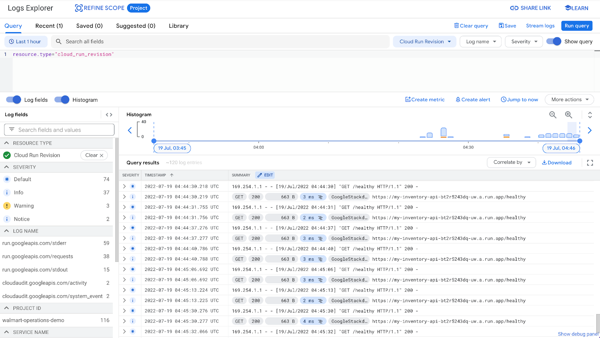Open the Last 1 hour time picker

point(26,42)
